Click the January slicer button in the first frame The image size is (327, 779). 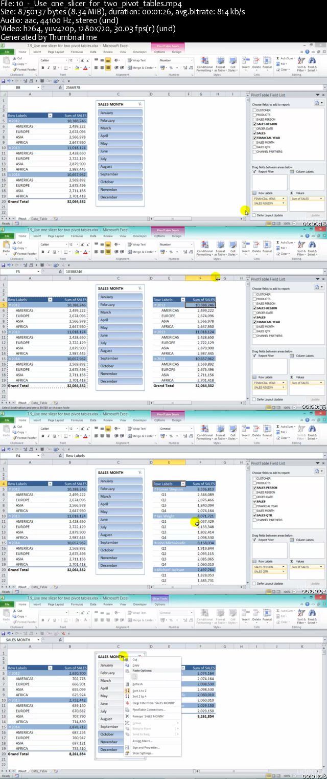[x=120, y=113]
